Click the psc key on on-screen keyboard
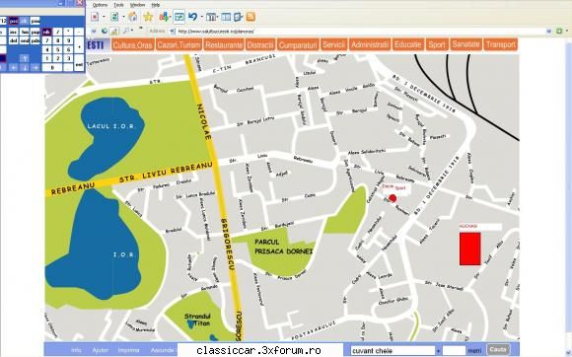The width and height of the screenshot is (572, 357). [x=14, y=21]
